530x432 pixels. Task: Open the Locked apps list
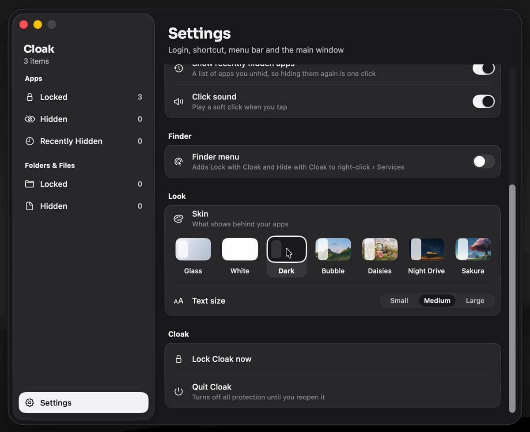(83, 97)
